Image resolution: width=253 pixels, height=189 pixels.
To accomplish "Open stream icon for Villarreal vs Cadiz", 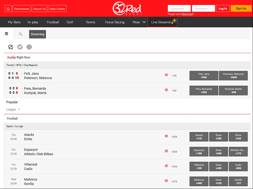I will pos(166,166).
